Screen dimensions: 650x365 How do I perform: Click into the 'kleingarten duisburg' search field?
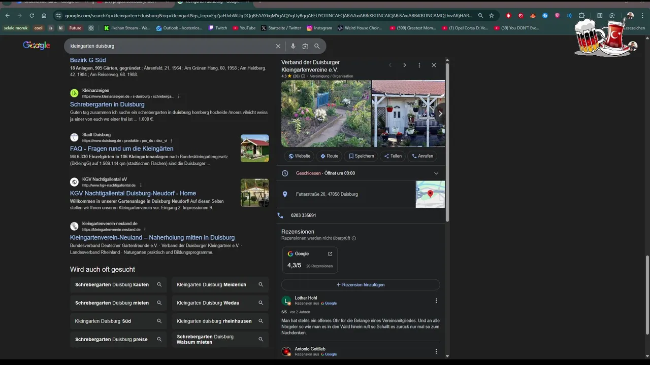170,46
